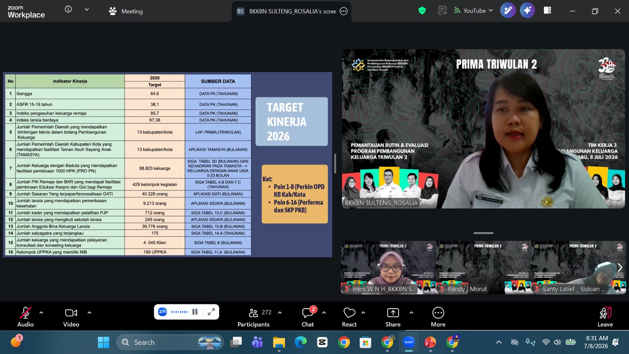Unmute the Audio microphone
The height and width of the screenshot is (354, 629).
pyautogui.click(x=26, y=317)
